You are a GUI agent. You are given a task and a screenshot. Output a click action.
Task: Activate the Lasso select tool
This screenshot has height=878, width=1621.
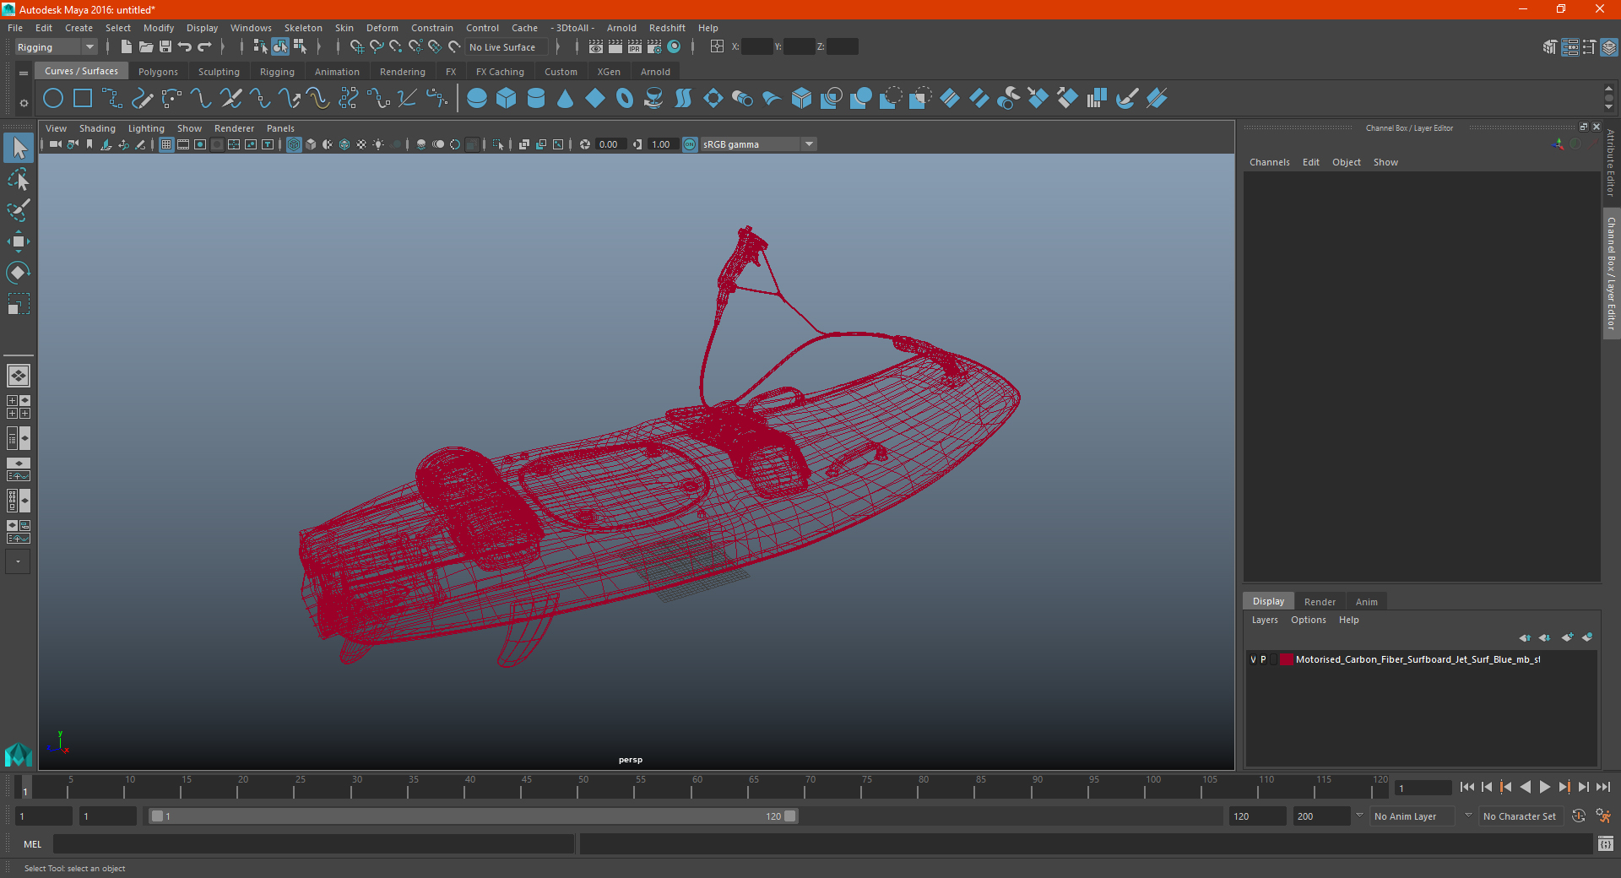pos(18,180)
